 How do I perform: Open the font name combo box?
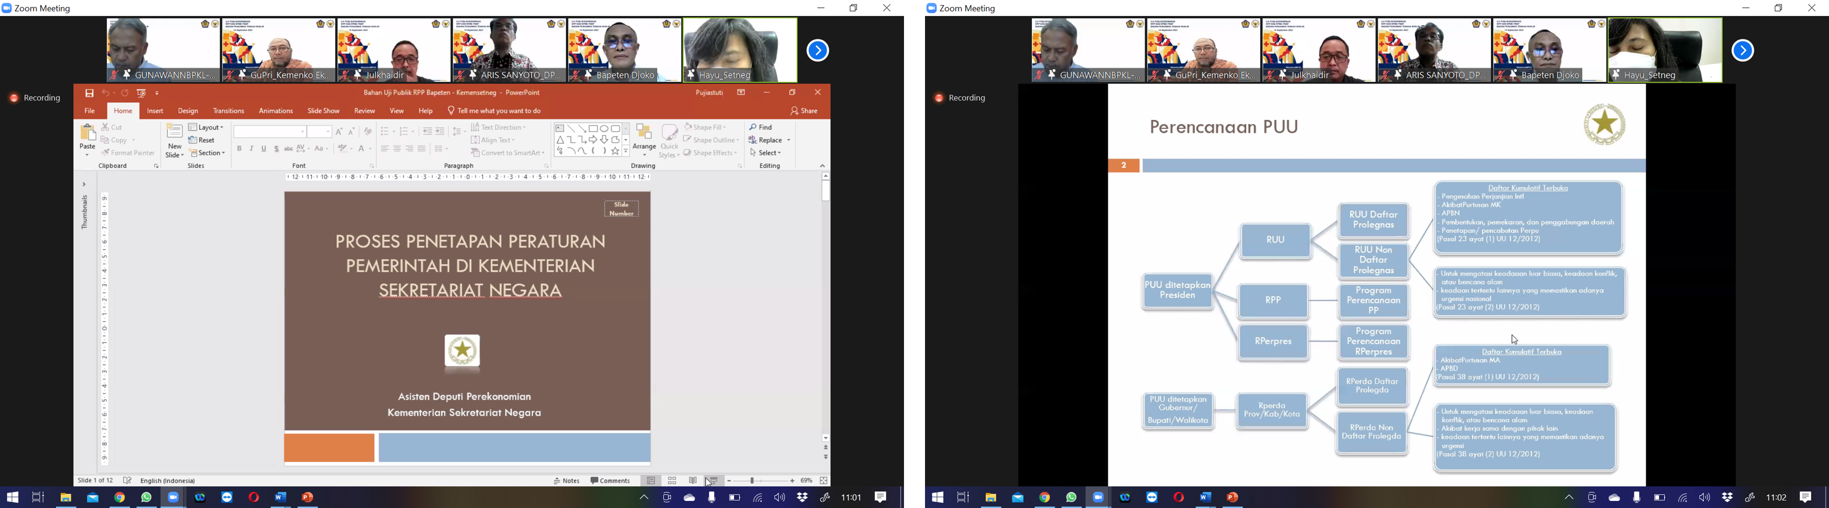(x=270, y=132)
